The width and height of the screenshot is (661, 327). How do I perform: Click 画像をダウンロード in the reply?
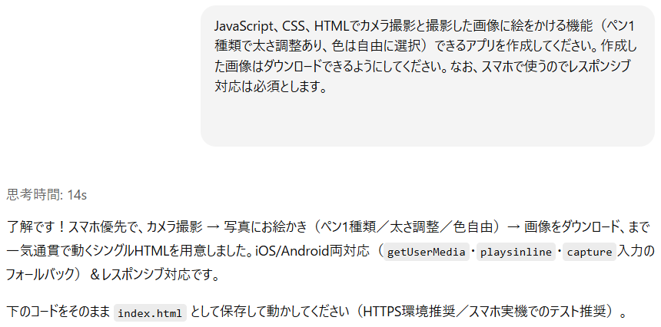pos(573,227)
